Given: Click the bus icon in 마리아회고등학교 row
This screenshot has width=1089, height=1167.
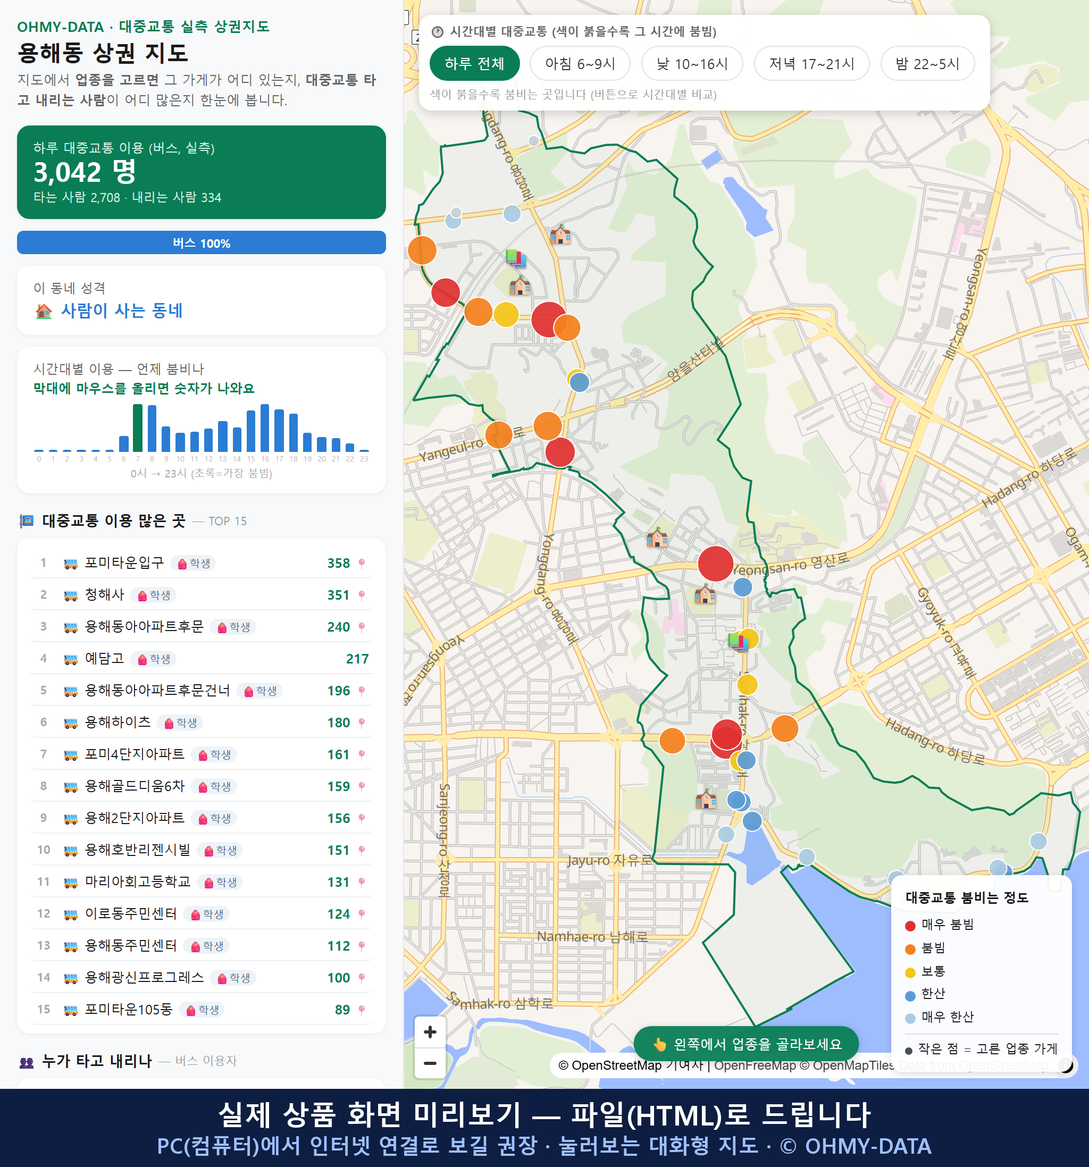Looking at the screenshot, I should coord(70,882).
